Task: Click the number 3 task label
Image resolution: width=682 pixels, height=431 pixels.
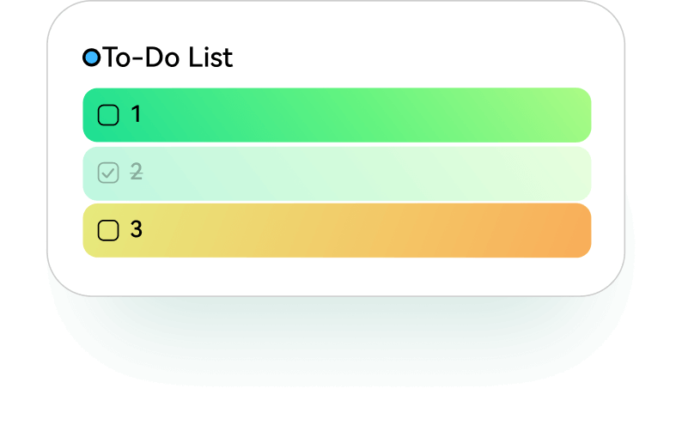Action: [x=136, y=229]
